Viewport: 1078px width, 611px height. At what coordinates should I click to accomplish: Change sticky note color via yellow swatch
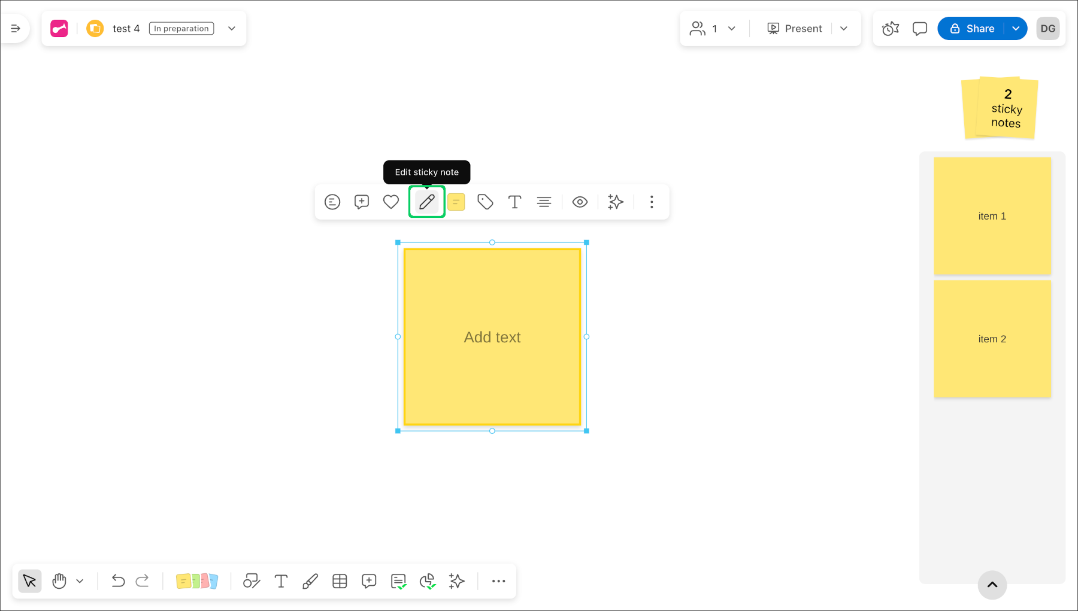tap(456, 202)
